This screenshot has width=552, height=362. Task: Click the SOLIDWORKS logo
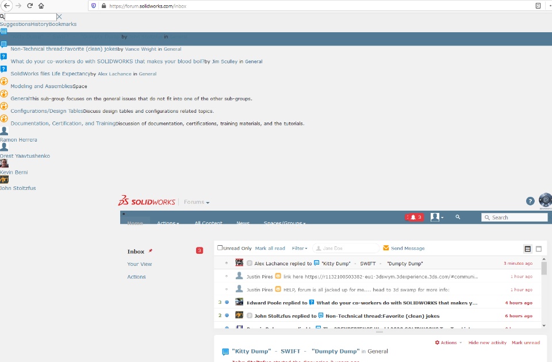147,201
